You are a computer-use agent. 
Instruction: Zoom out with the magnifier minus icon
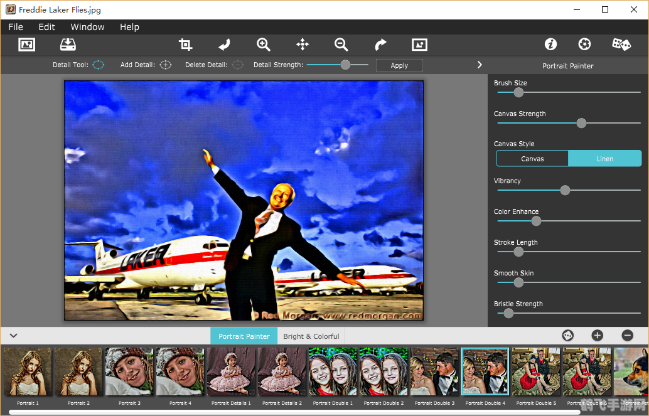pyautogui.click(x=341, y=45)
